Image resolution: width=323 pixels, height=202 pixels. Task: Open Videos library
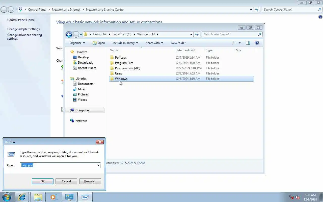pos(82,100)
